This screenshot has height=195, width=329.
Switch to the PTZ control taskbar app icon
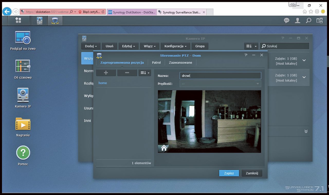click(54, 21)
